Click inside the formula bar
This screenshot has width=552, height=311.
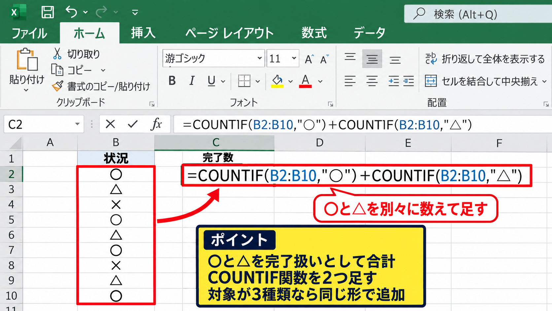362,124
